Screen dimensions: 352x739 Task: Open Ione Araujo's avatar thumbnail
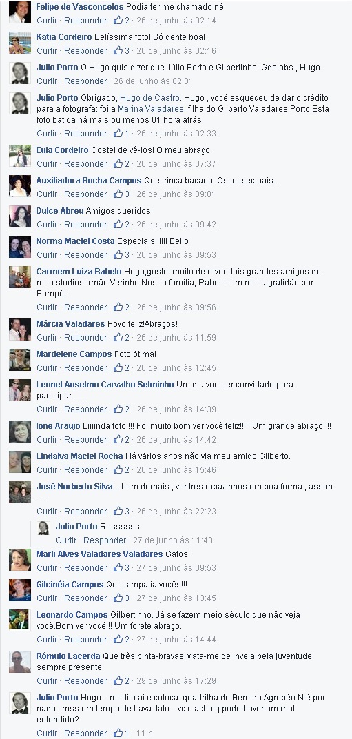tap(20, 432)
